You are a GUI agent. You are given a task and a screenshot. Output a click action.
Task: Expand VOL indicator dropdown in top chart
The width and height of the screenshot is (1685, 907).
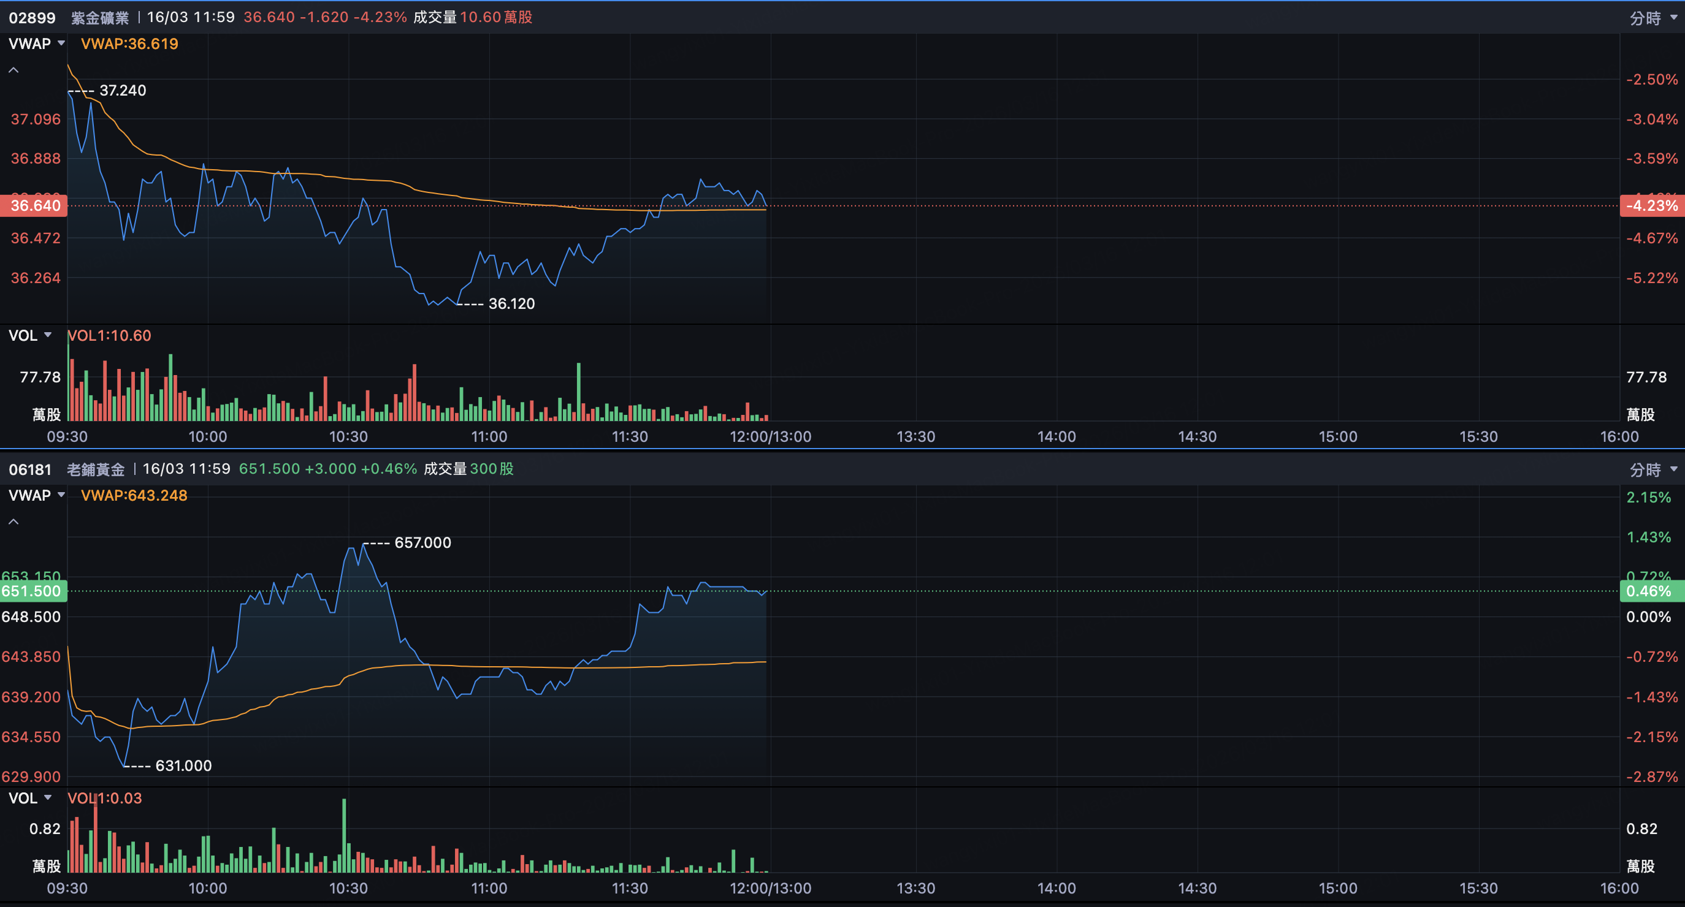point(30,335)
